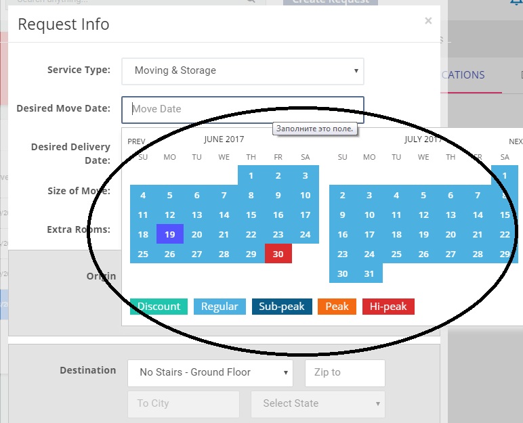Open the Service Type dropdown

(x=243, y=71)
